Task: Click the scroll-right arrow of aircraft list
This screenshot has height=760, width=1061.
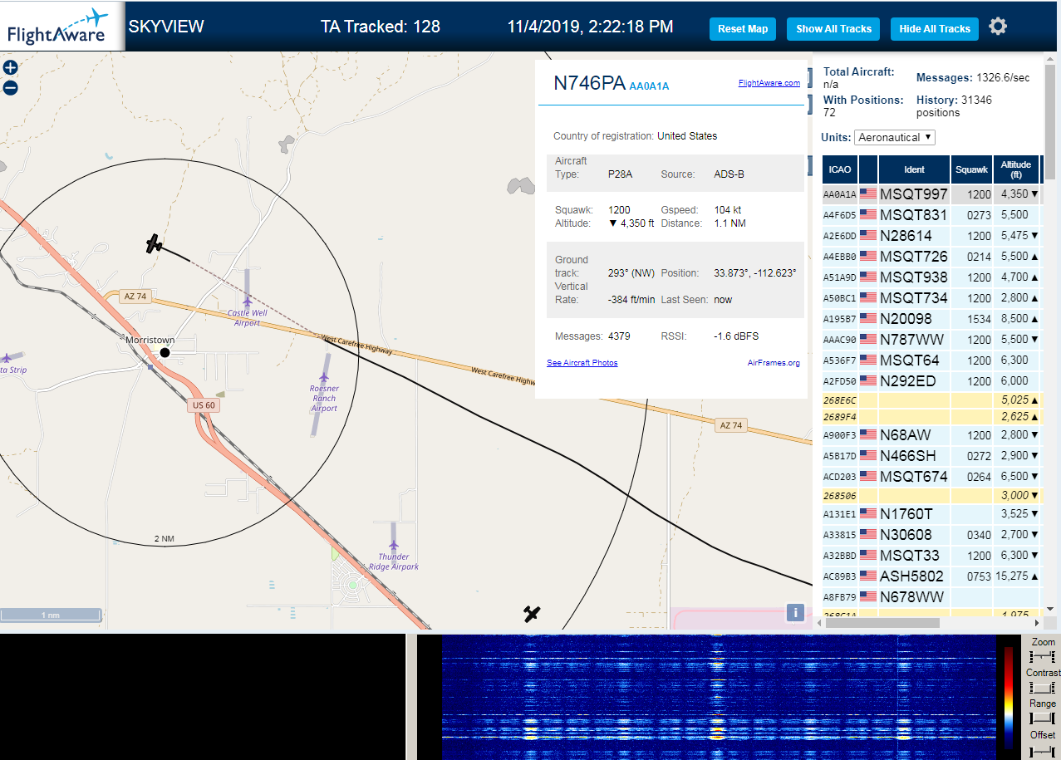Action: click(1035, 622)
